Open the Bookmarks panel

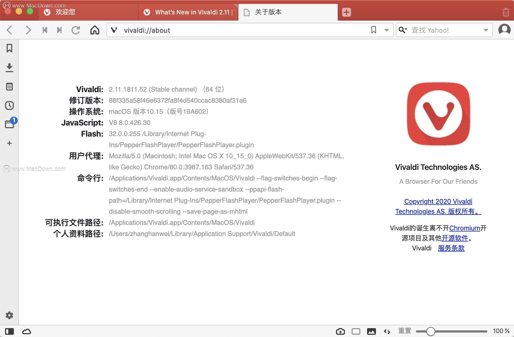pyautogui.click(x=9, y=48)
